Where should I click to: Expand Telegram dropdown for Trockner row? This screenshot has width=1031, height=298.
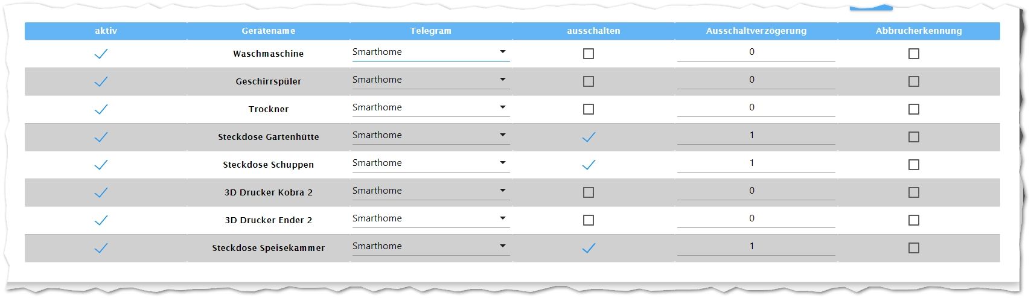coord(431,108)
